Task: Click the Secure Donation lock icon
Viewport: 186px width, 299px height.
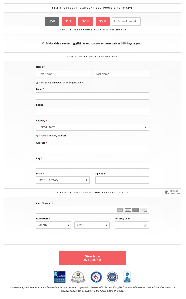Action: [x=167, y=193]
